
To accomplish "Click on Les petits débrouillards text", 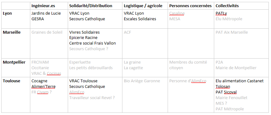I will click(x=91, y=68).
